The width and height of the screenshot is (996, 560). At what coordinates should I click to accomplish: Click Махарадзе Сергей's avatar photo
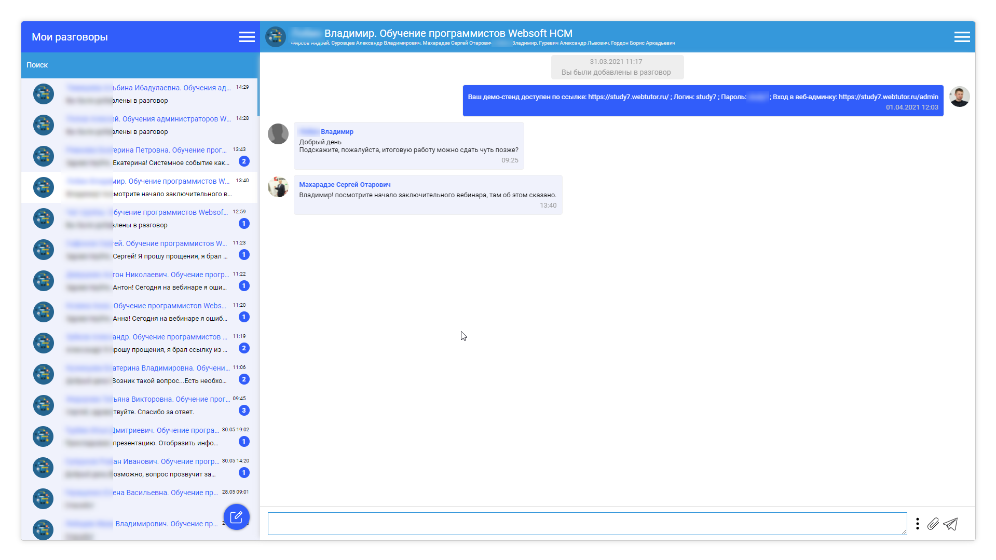coord(278,187)
